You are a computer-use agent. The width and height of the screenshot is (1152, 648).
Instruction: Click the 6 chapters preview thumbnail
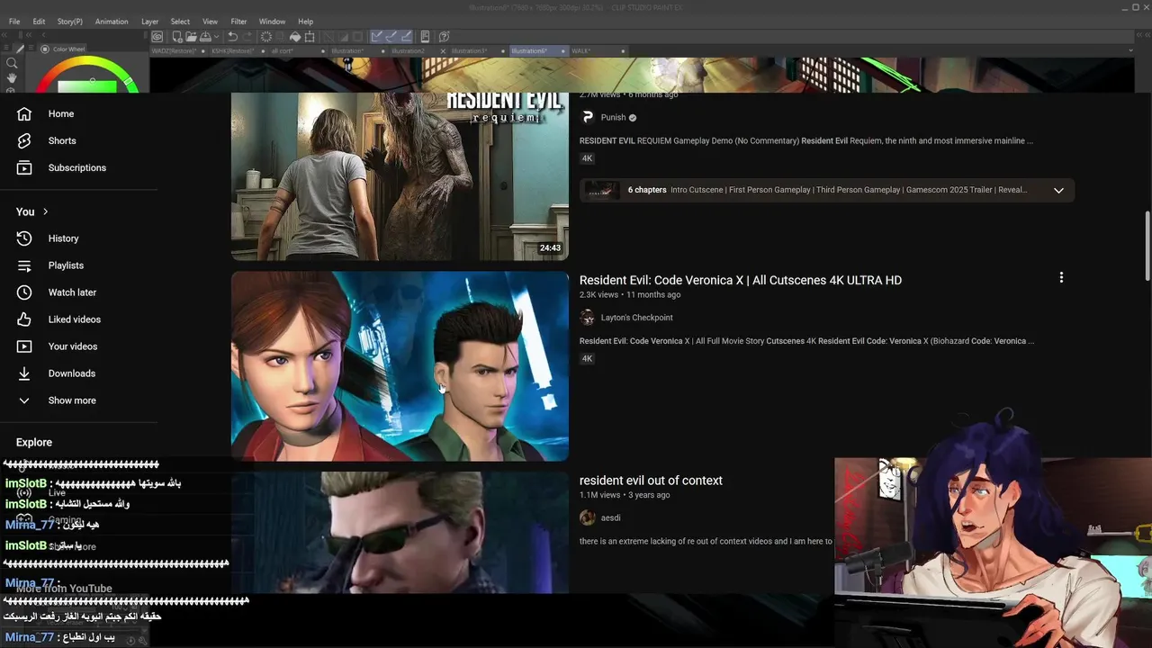602,190
